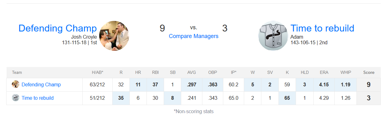387x120 pixels.
Task: Click the large gray jersey team logo
Action: tap(273, 36)
